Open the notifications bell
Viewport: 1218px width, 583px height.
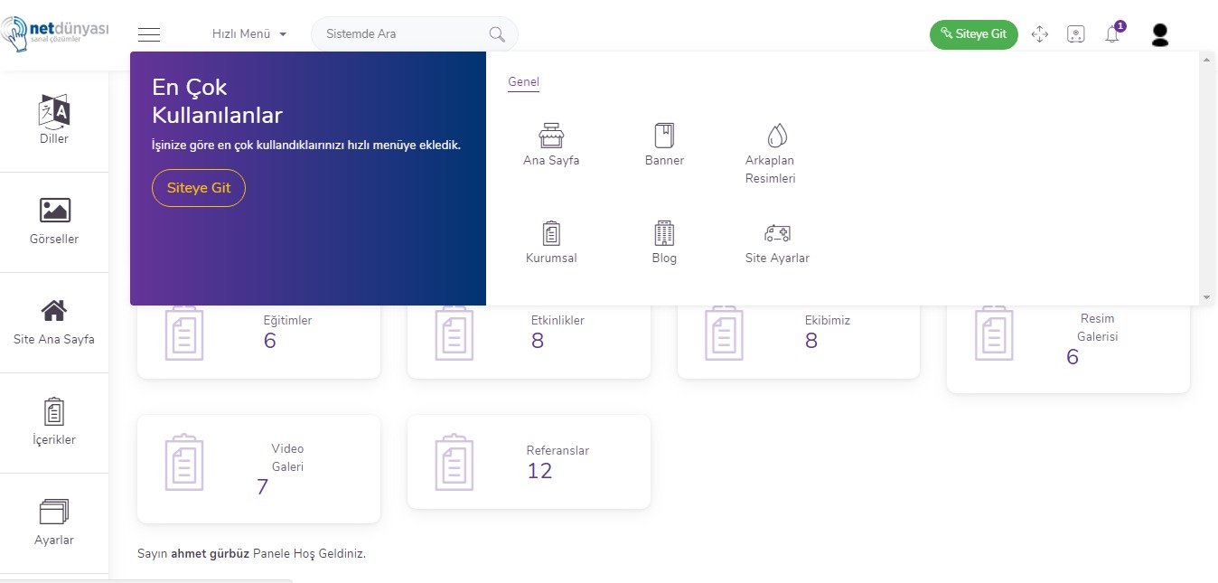pos(1112,34)
